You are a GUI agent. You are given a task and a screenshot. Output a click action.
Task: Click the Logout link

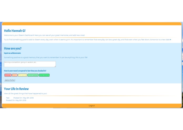point(92,106)
